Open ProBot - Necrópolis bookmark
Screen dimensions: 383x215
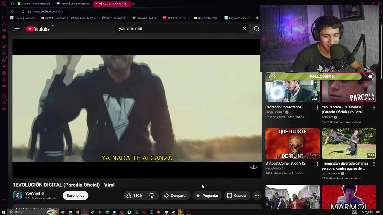pos(54,18)
